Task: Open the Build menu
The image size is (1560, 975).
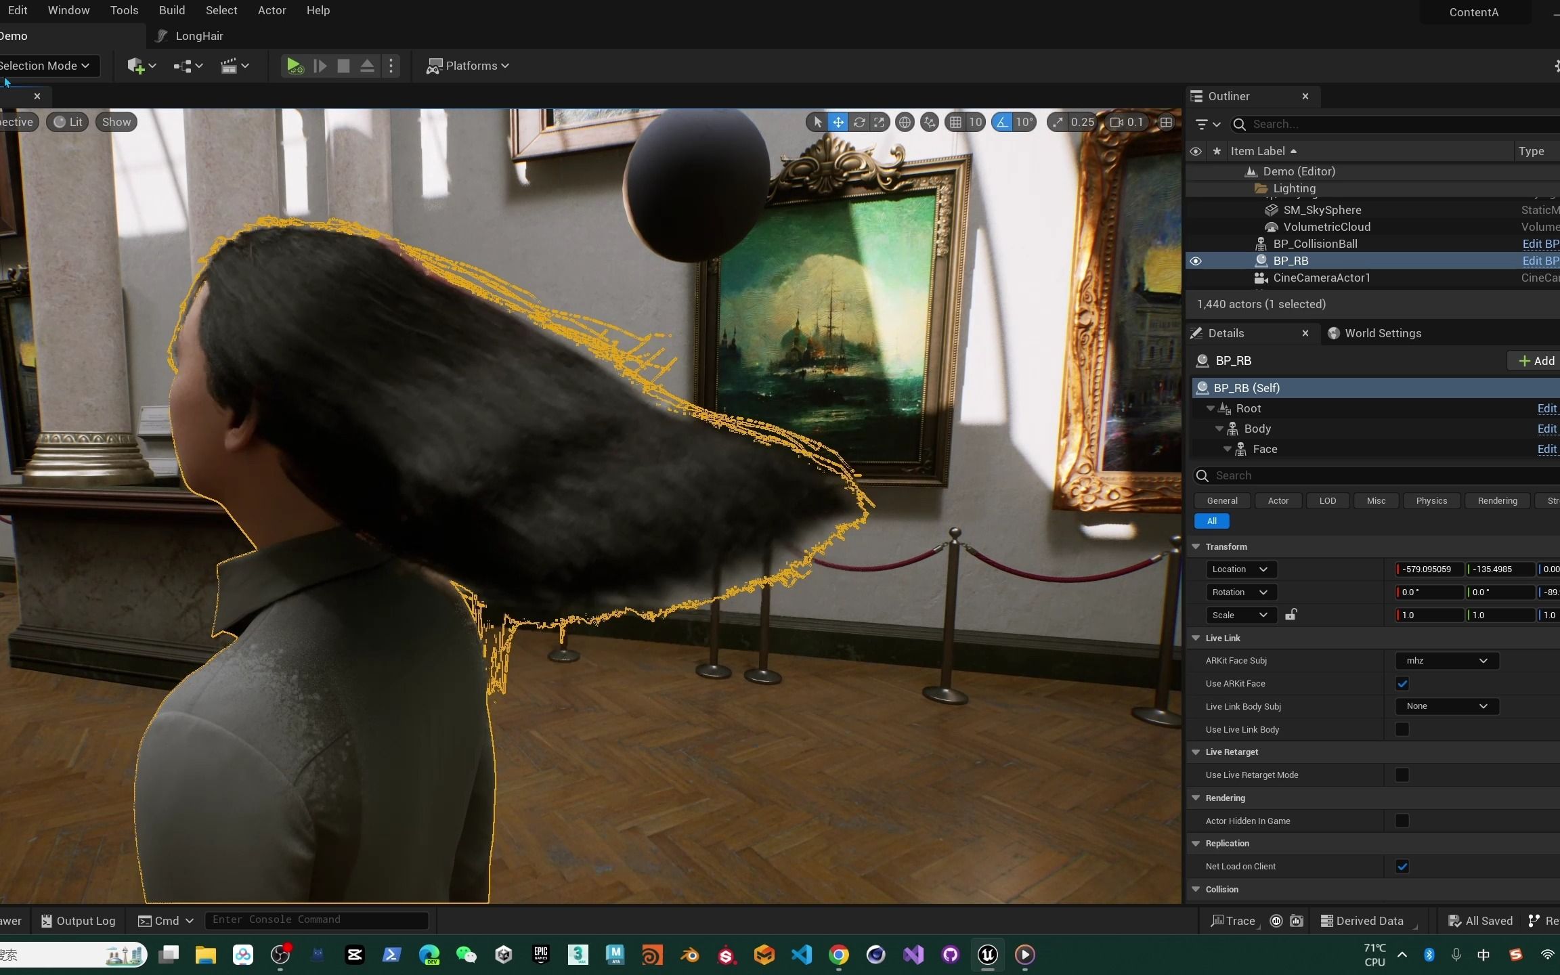Action: 171,10
